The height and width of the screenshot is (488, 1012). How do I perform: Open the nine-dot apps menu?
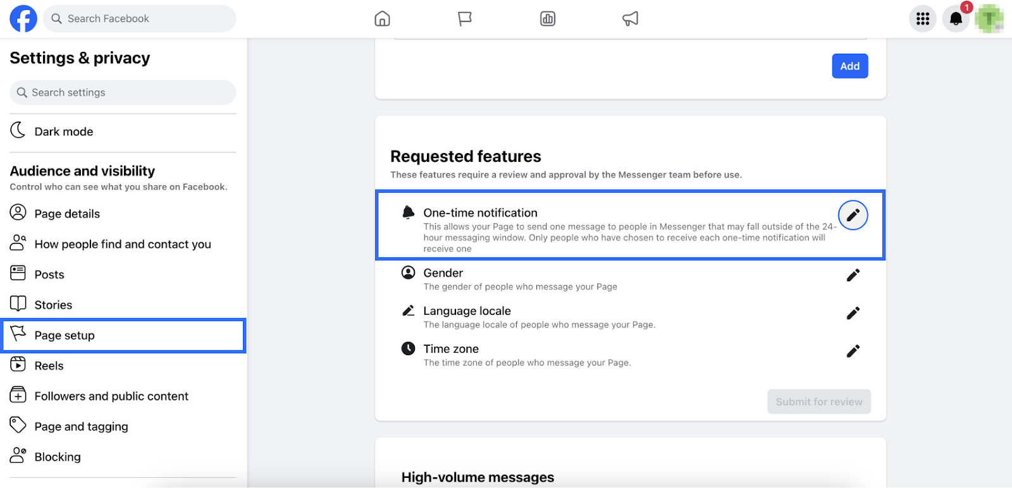coord(923,19)
